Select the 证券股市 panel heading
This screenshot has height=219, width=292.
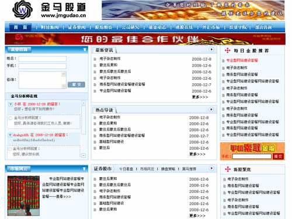[103, 169]
